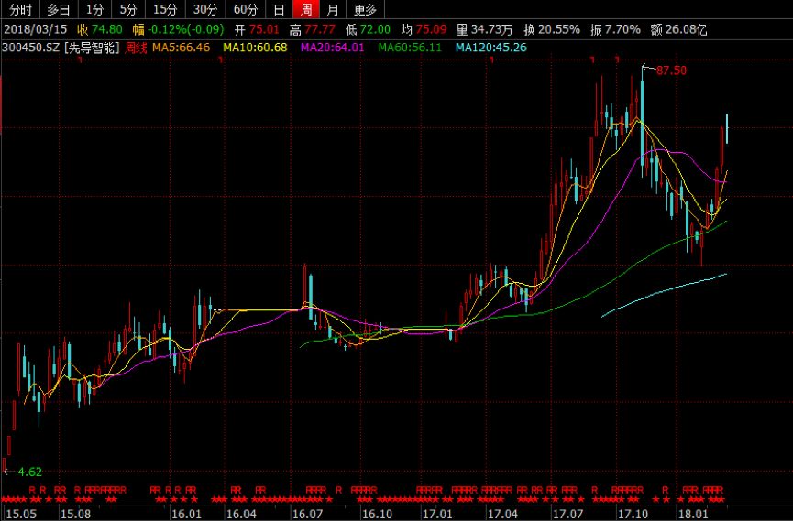Select the 15分 period tab

coord(165,9)
